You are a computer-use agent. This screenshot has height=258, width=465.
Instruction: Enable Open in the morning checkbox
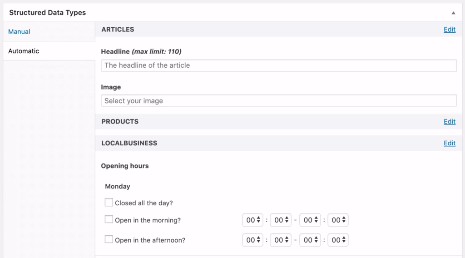coord(109,220)
